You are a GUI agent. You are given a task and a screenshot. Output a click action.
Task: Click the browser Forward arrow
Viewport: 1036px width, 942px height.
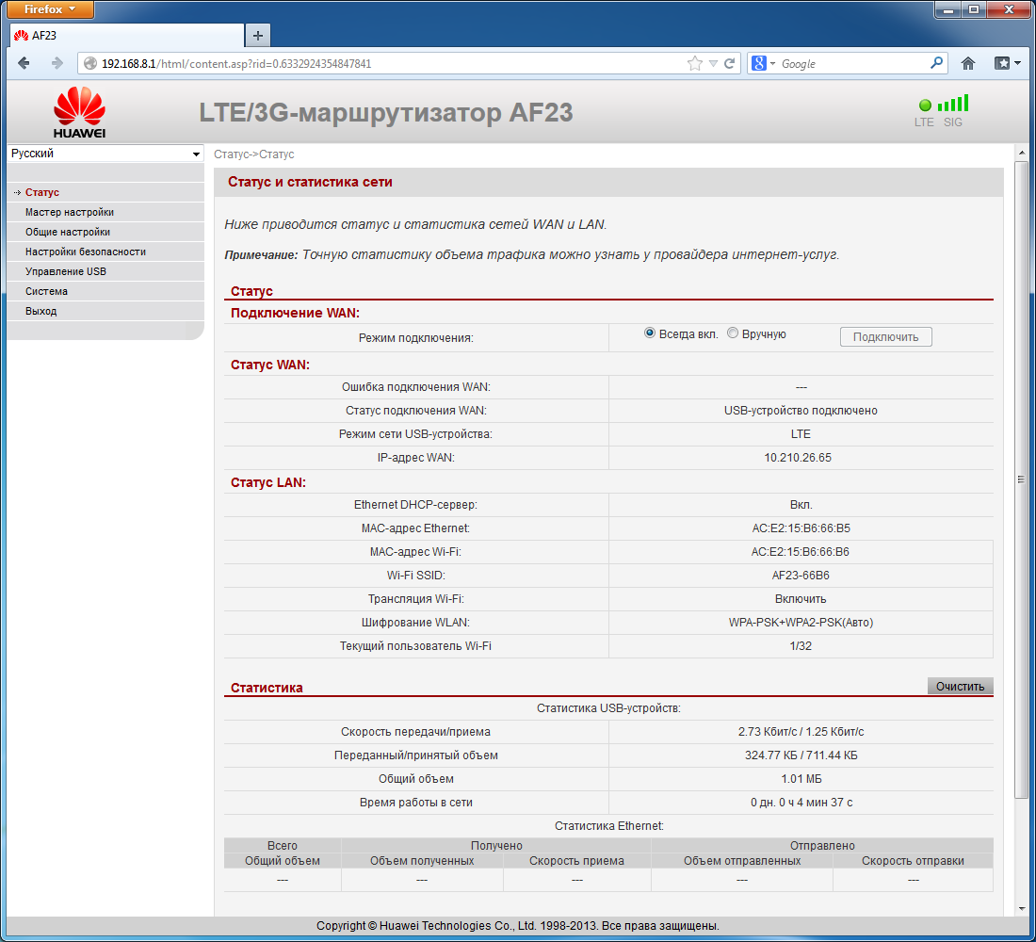click(x=57, y=63)
